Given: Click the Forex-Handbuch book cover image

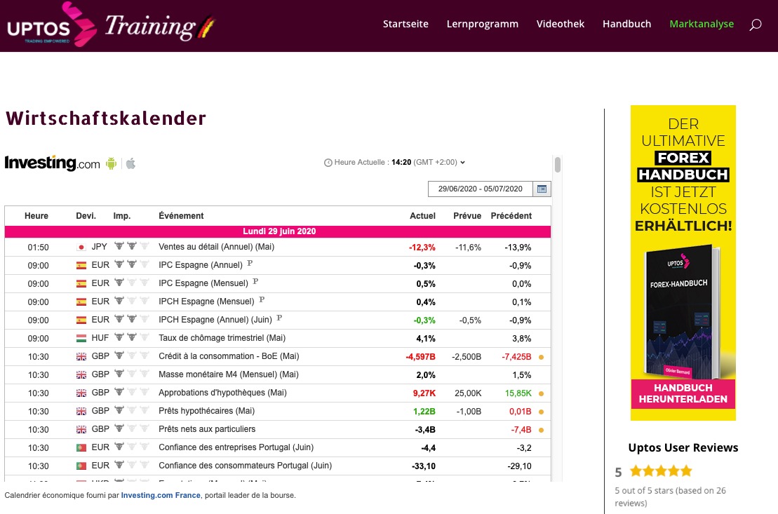Looking at the screenshot, I should [683, 311].
